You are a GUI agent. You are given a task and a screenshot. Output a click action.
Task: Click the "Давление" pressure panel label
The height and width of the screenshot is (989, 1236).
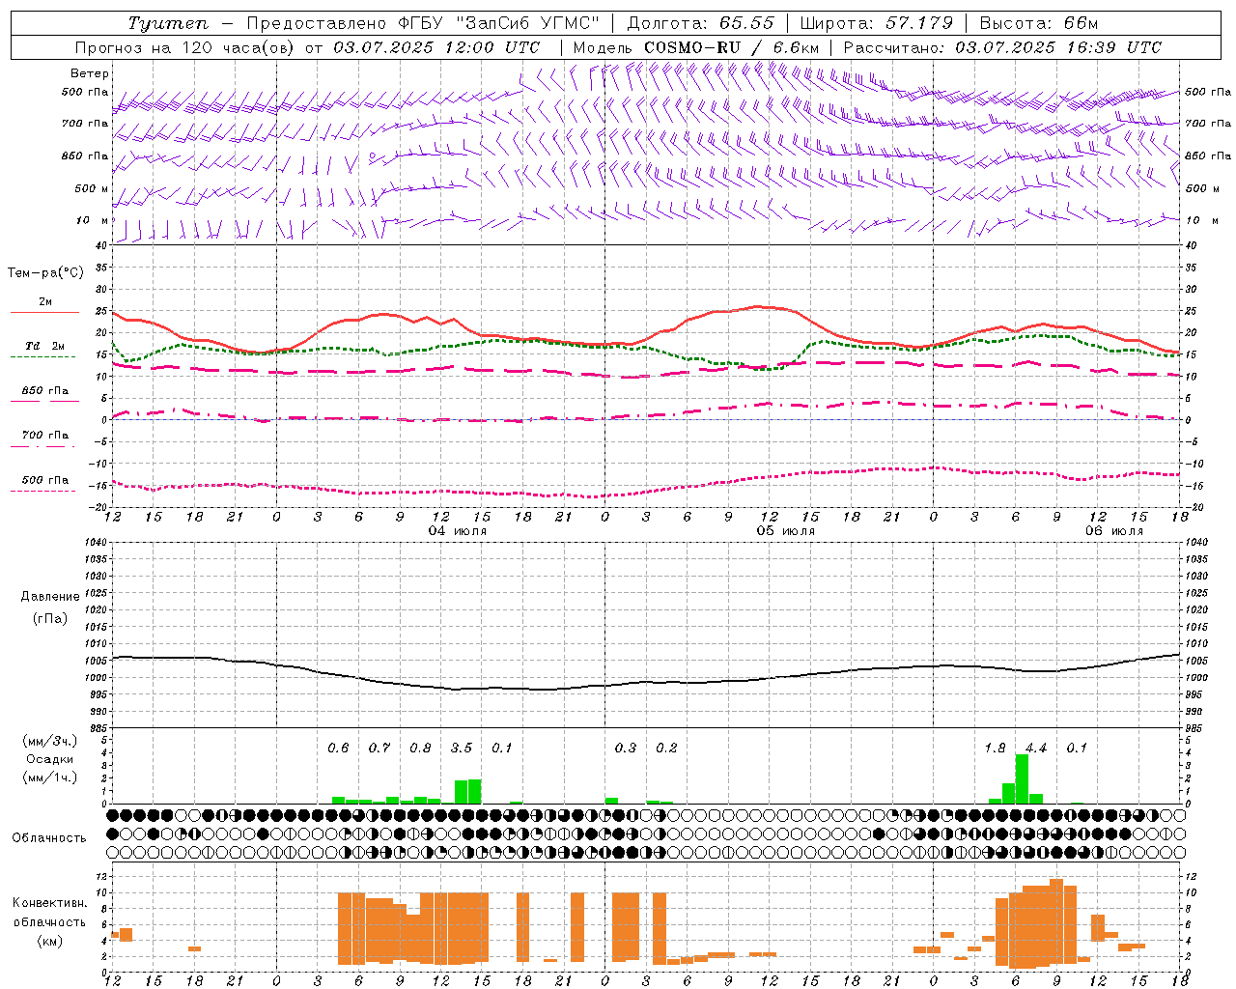50,597
